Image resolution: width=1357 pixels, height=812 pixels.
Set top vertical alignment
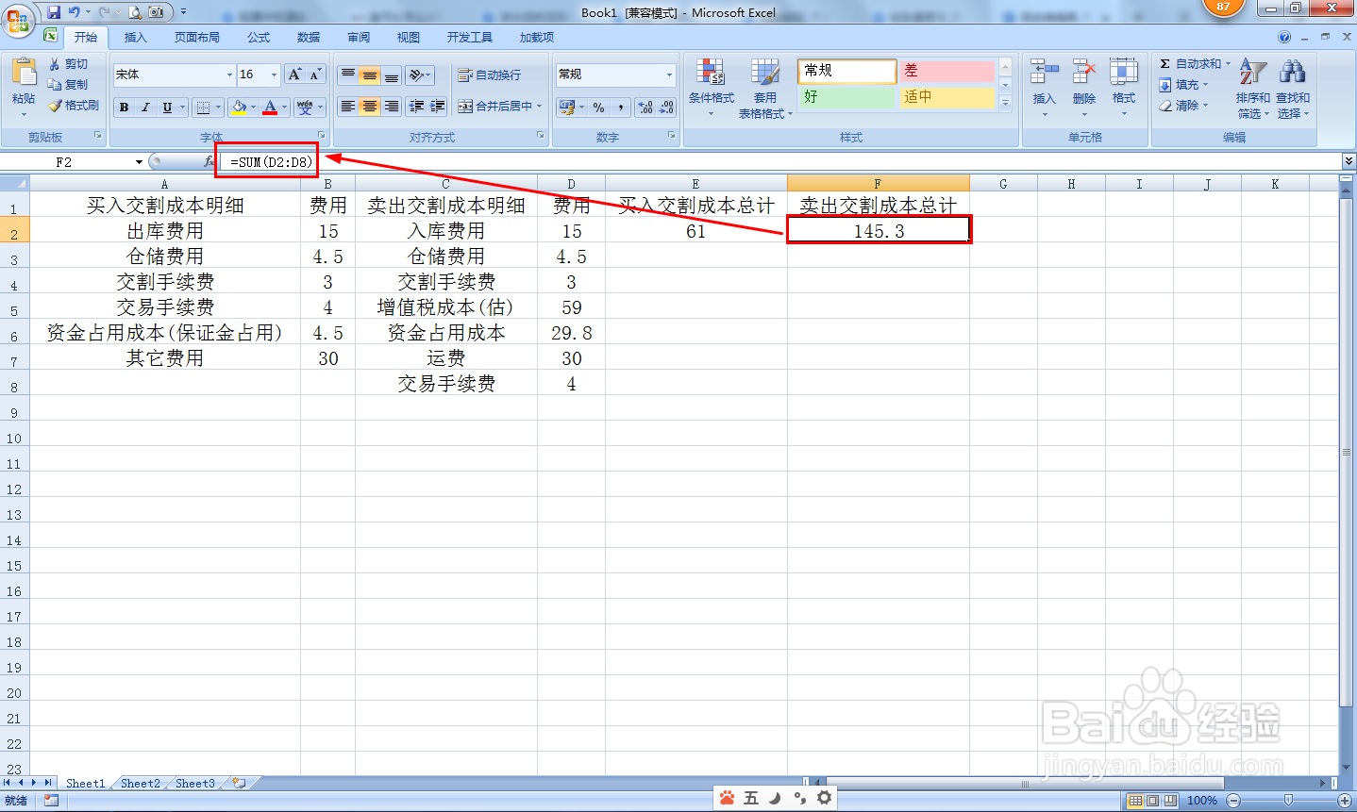click(348, 75)
